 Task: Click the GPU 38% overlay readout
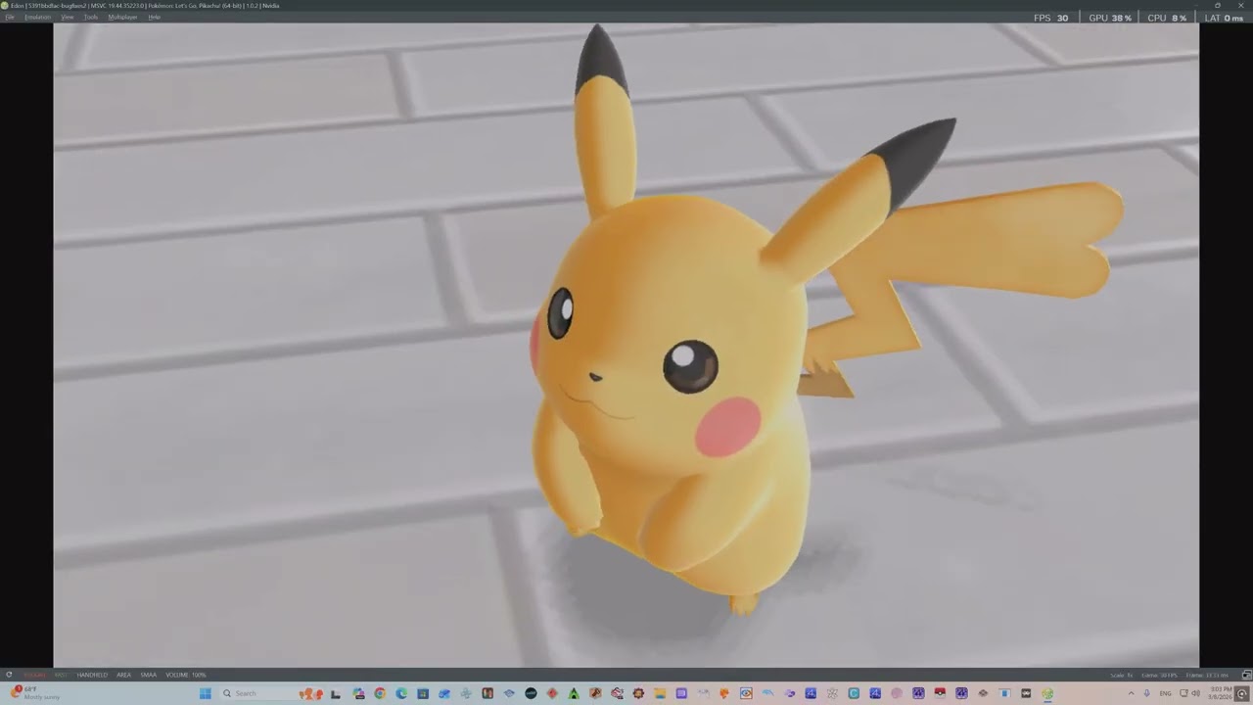coord(1110,18)
